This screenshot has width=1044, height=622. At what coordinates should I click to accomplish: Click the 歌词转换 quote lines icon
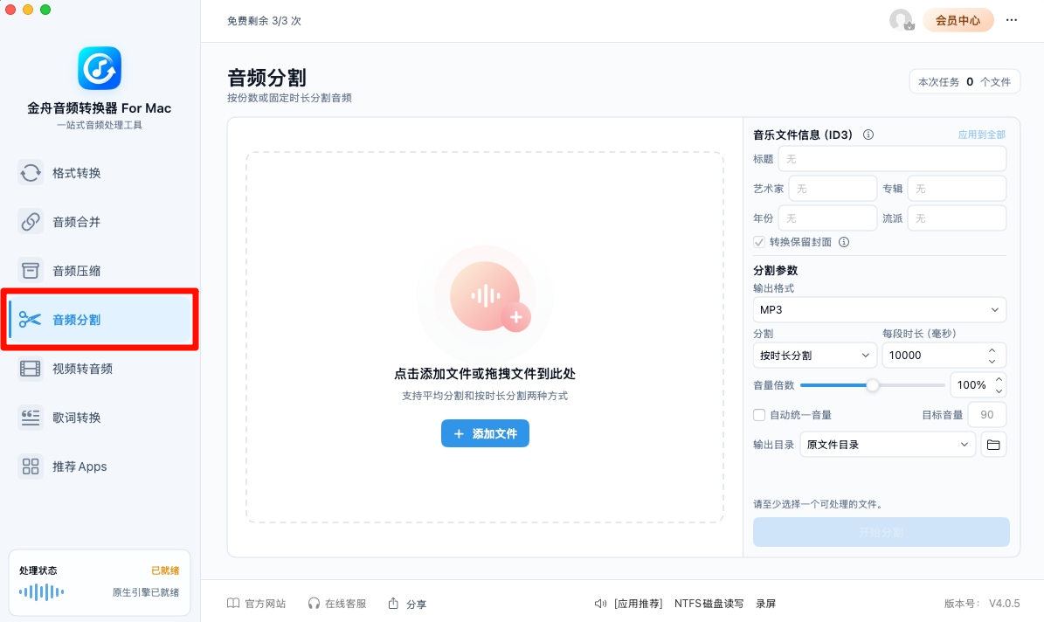click(x=30, y=418)
